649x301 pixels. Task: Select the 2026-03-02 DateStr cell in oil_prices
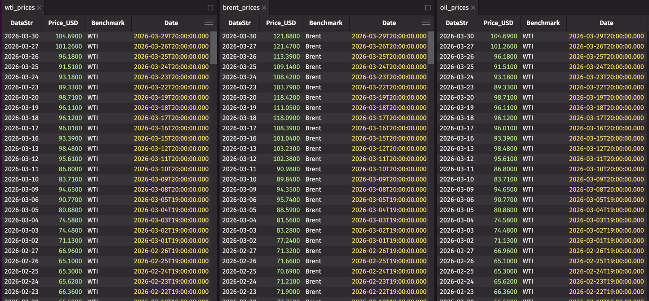(x=457, y=241)
